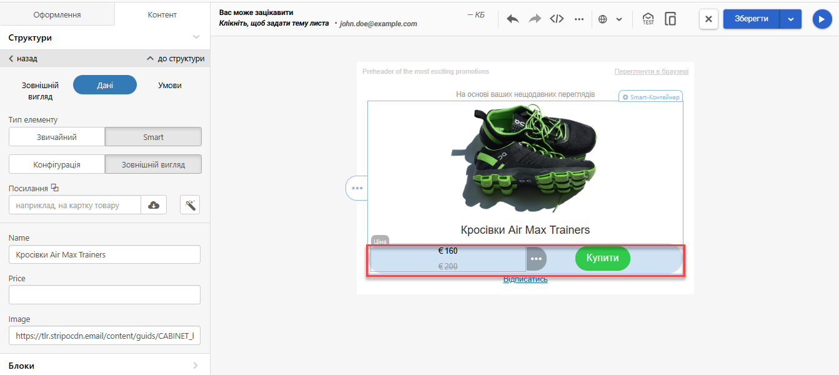Select the Кросівки Air Max Trainers title
Image resolution: width=839 pixels, height=375 pixels.
[x=525, y=230]
